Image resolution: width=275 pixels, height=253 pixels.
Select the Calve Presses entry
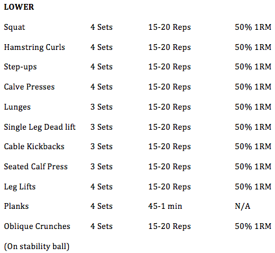[x=29, y=87]
